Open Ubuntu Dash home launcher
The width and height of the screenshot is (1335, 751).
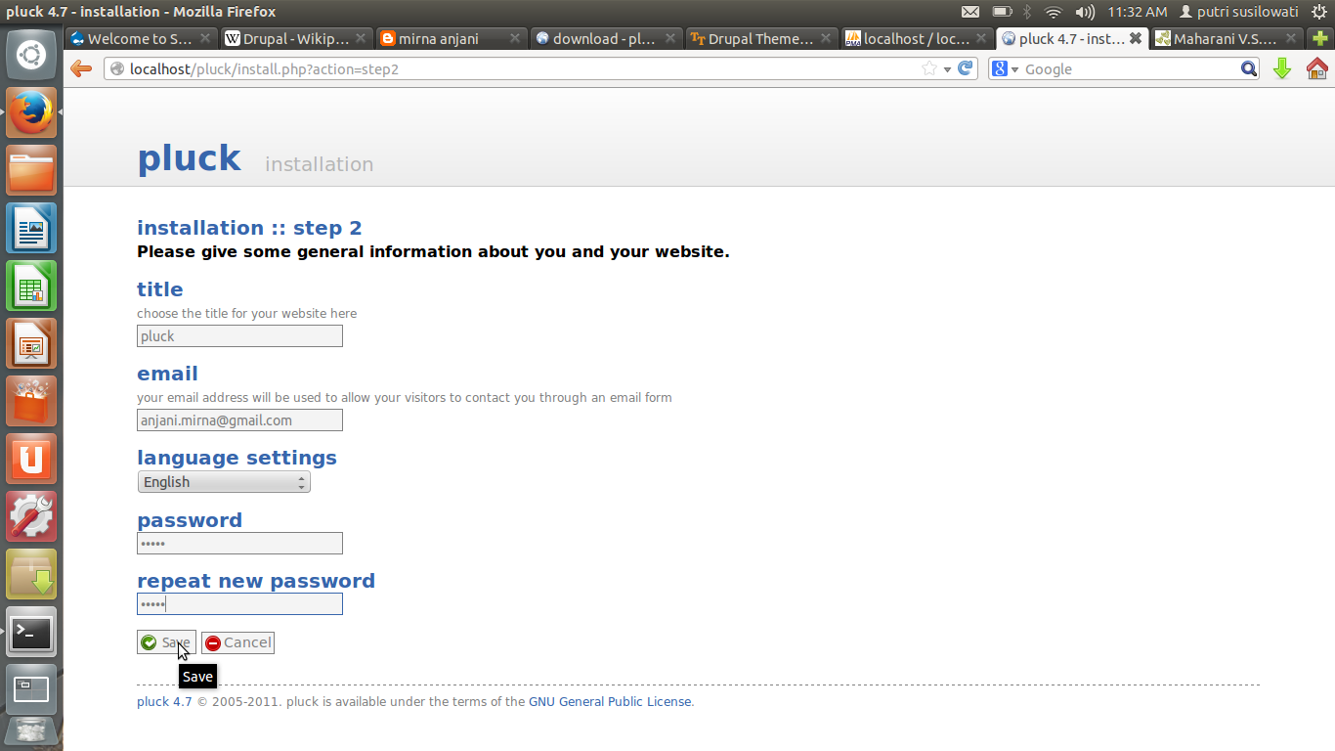pyautogui.click(x=31, y=55)
